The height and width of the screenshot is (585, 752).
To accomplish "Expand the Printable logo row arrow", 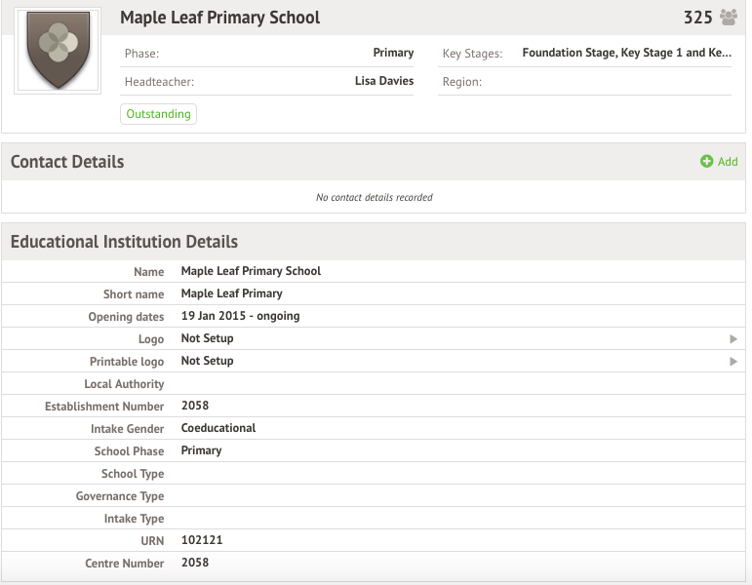I will (733, 362).
